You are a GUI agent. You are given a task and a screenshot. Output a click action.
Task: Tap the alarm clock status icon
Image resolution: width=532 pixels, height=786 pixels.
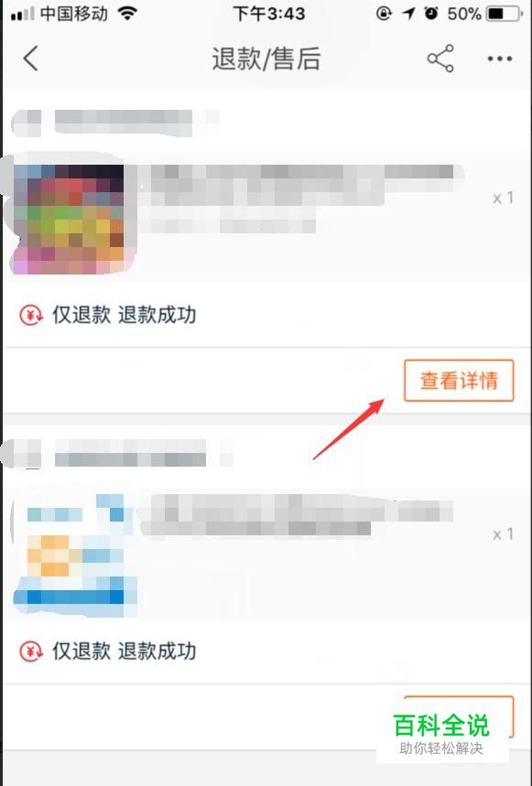pos(431,14)
